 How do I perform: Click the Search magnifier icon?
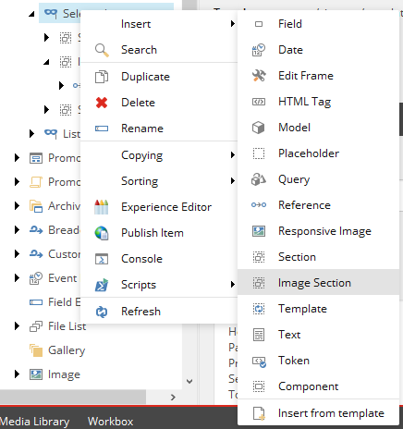[x=102, y=50]
